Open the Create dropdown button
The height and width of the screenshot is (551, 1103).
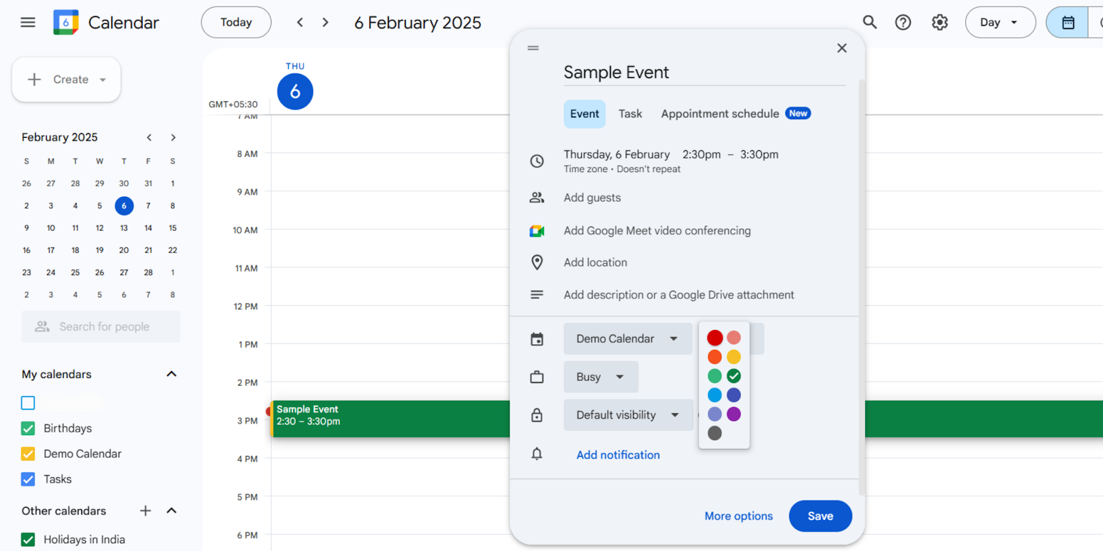click(x=66, y=79)
